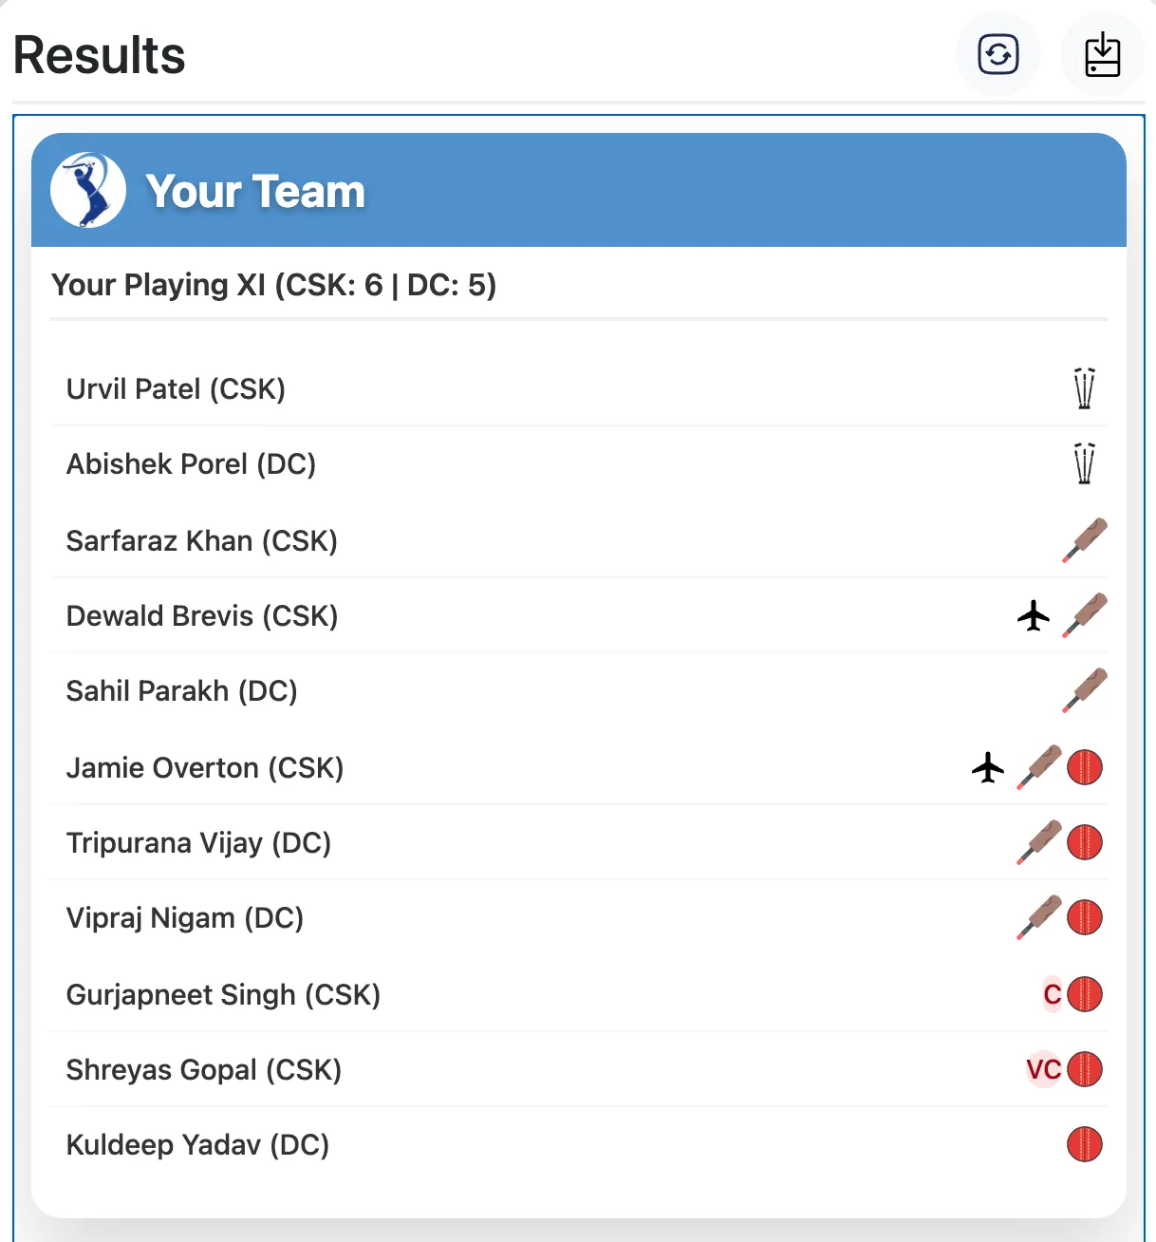The width and height of the screenshot is (1156, 1242).
Task: Click the airplane icon next to Jamie Overton
Action: 988,767
